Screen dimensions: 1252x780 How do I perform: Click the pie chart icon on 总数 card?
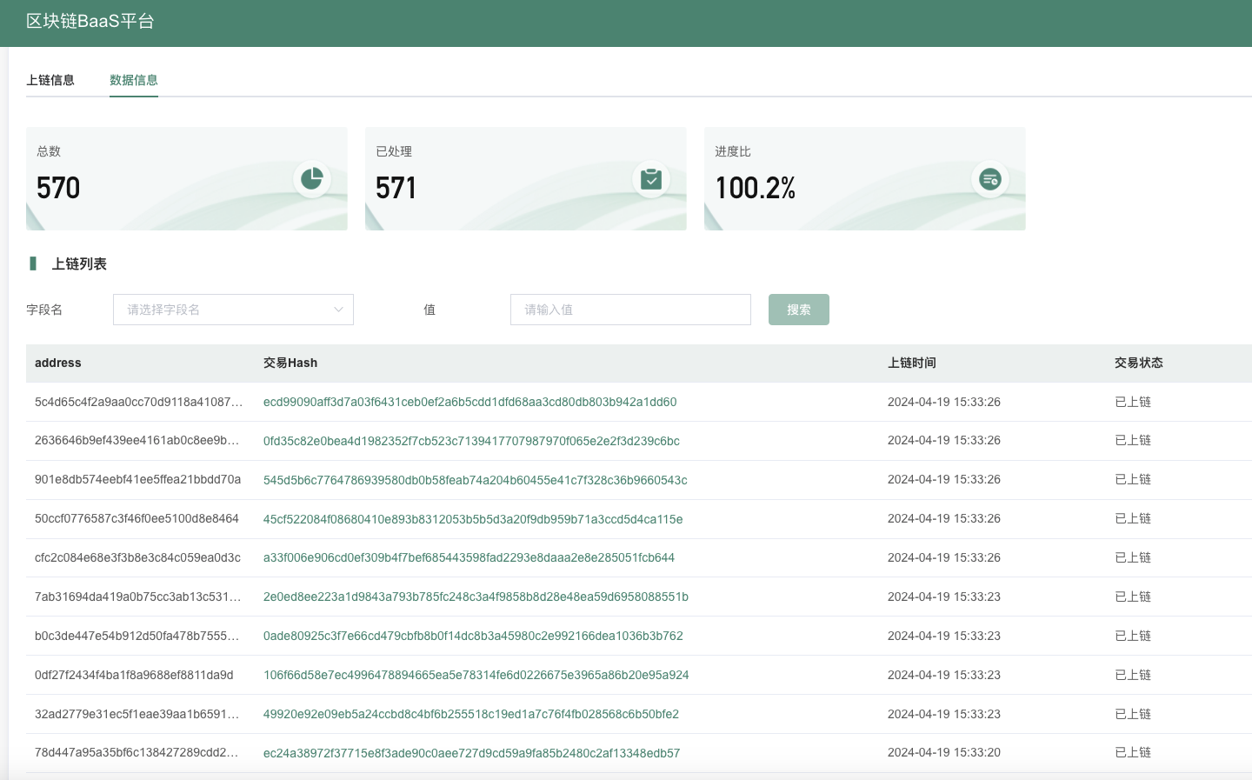click(x=311, y=179)
